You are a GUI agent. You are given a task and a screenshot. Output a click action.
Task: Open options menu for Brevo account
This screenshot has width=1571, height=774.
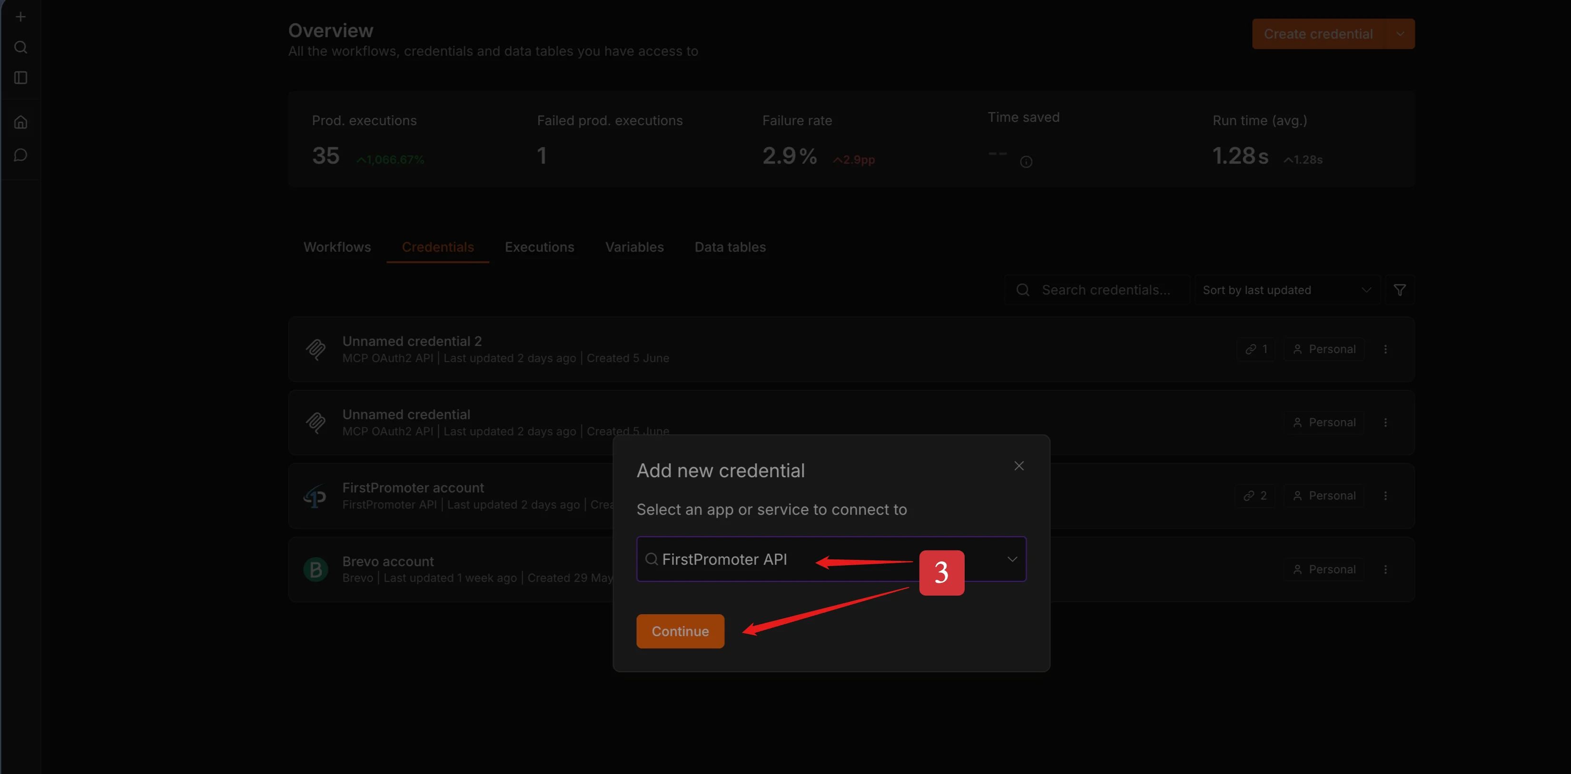click(x=1385, y=569)
